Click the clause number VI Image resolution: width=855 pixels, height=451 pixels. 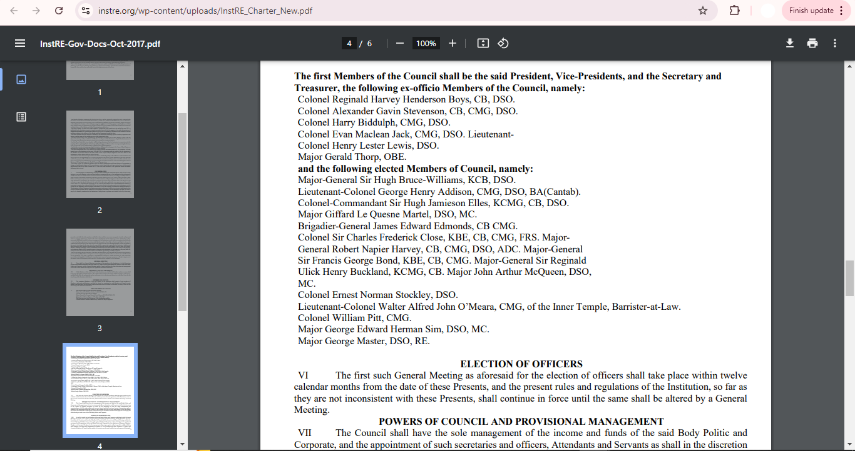(303, 376)
